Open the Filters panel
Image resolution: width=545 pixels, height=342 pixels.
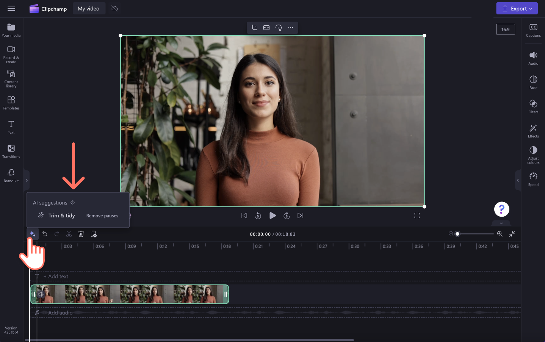tap(533, 107)
